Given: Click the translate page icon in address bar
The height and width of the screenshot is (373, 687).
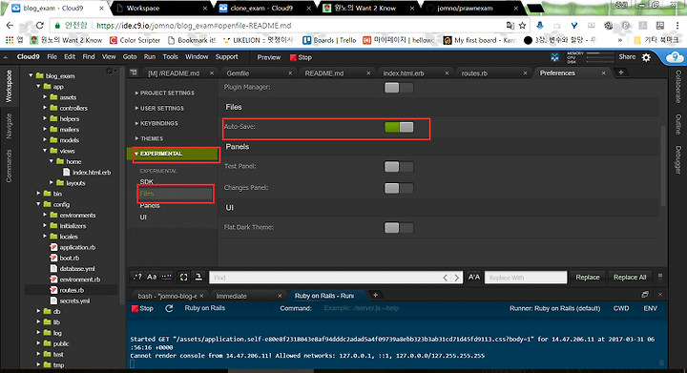Looking at the screenshot, I should (x=510, y=26).
